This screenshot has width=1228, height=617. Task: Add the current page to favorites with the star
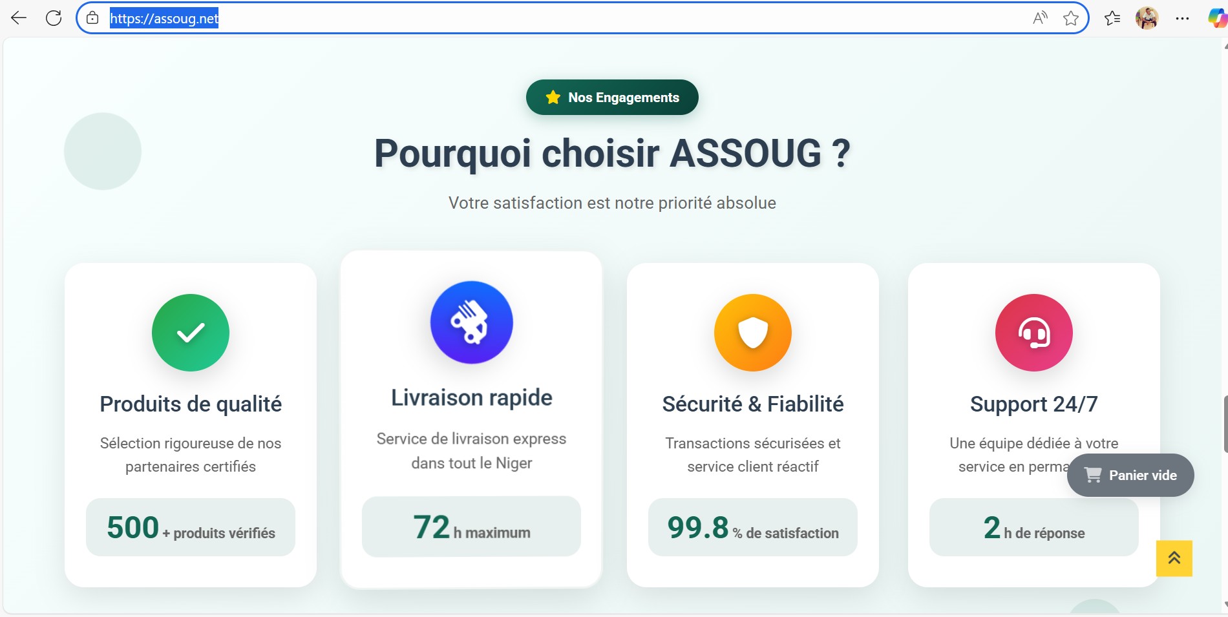tap(1072, 18)
